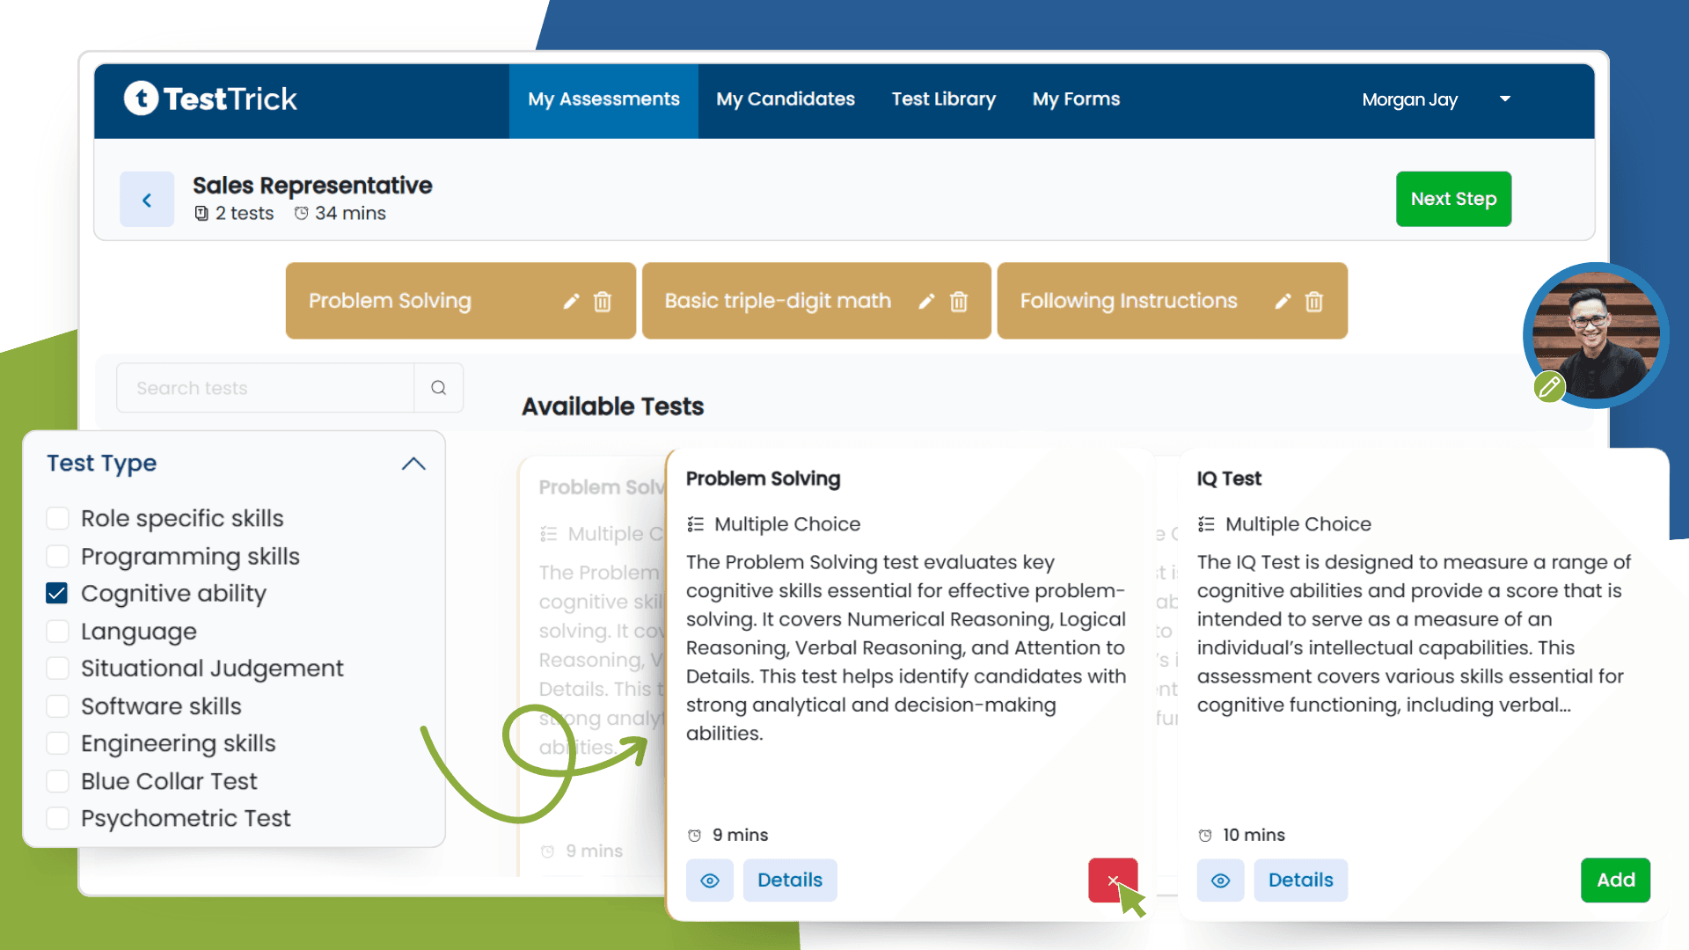Switch to the My Candidates tab
The width and height of the screenshot is (1689, 950).
pyautogui.click(x=785, y=99)
